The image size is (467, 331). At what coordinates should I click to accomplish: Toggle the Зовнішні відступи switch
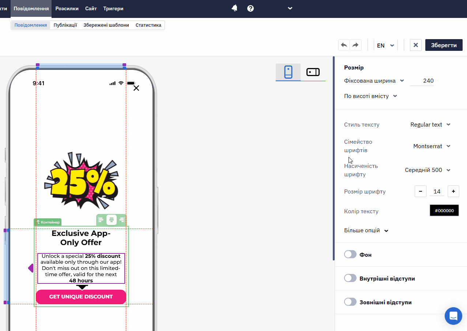[350, 302]
